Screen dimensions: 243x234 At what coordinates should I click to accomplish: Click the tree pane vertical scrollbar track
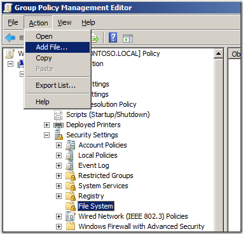click(x=218, y=145)
